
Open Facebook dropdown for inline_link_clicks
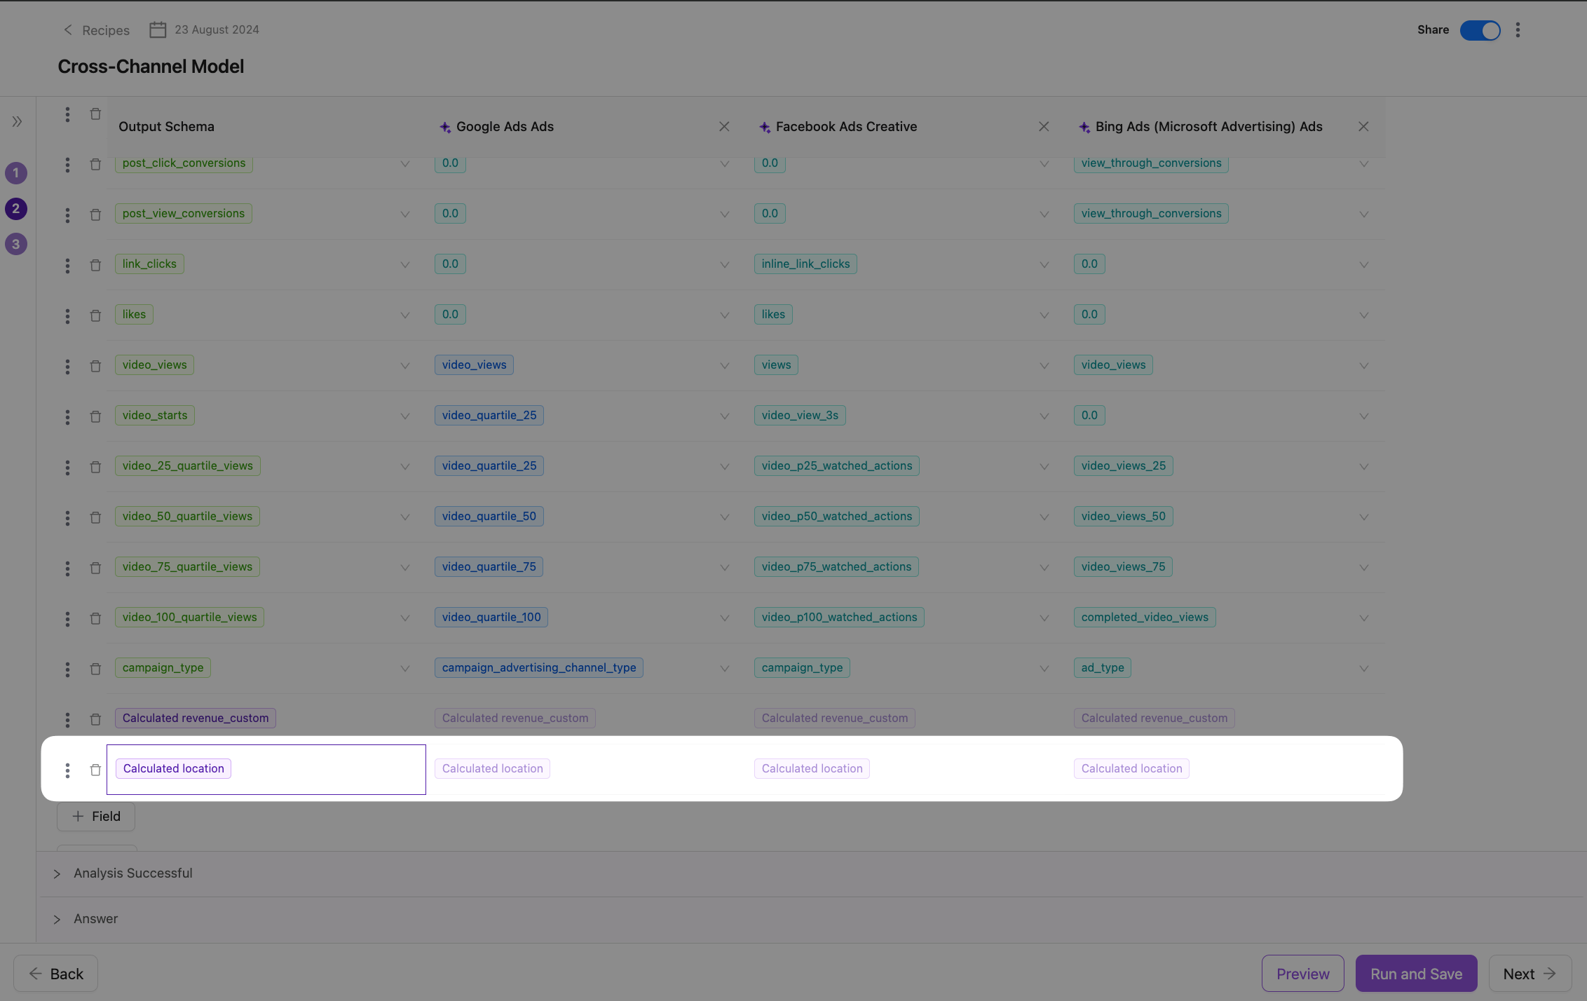pos(1044,265)
